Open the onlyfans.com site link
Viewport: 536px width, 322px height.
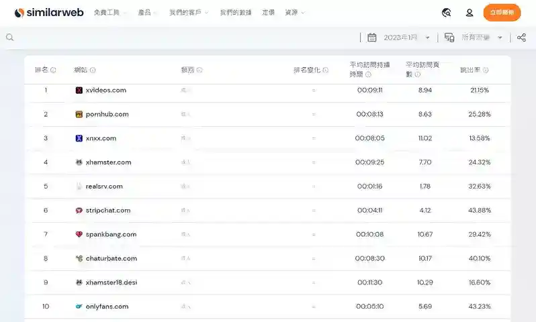tap(107, 307)
